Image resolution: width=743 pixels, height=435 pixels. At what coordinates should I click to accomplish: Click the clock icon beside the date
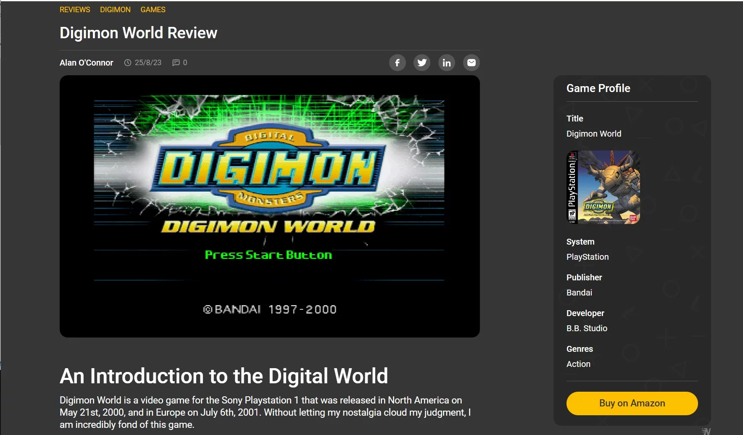click(128, 63)
